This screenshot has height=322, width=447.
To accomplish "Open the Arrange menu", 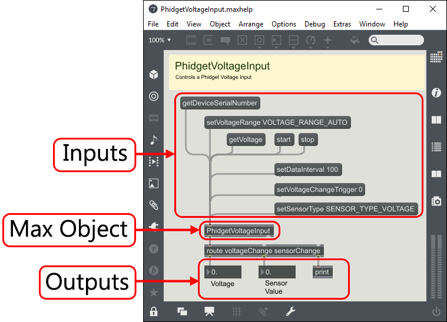I will pyautogui.click(x=251, y=24).
